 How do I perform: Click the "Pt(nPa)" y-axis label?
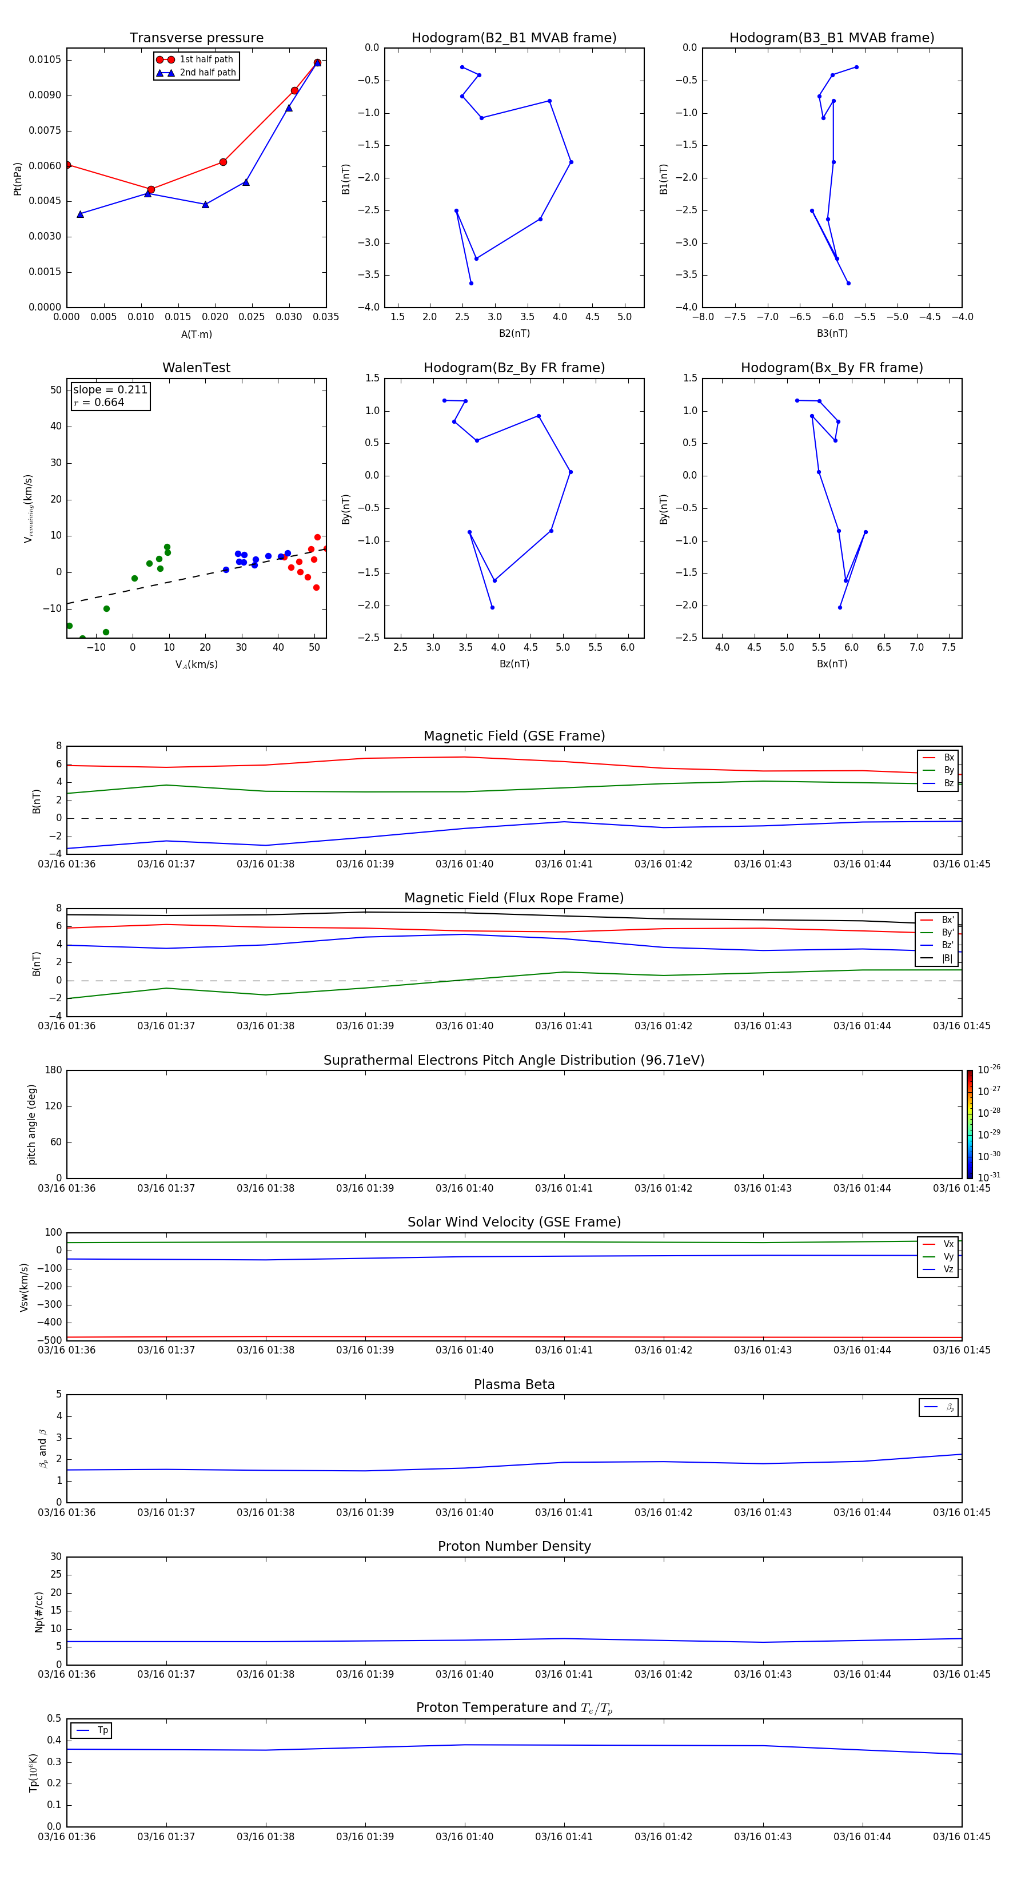(18, 178)
